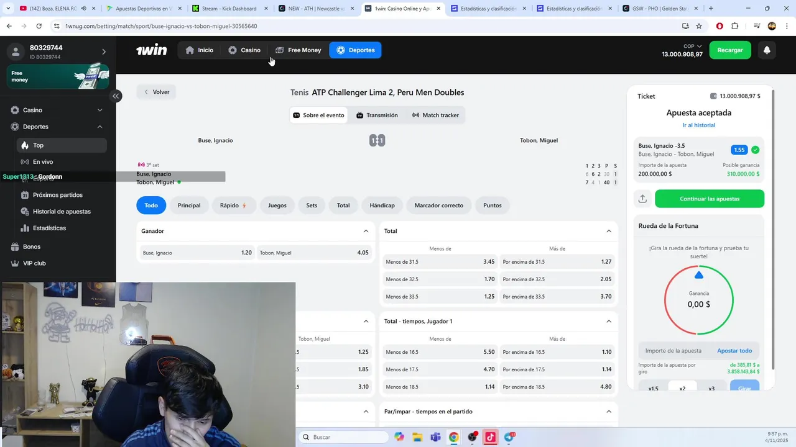
Task: Open Top section with flame icon
Action: pyautogui.click(x=62, y=145)
